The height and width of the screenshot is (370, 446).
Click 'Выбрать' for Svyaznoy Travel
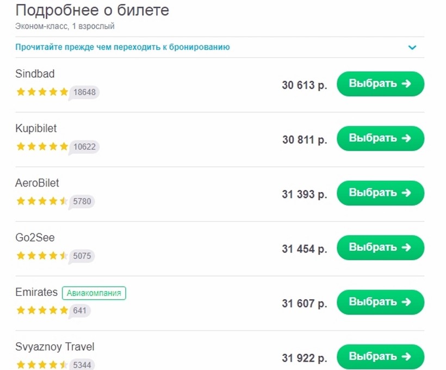380,356
